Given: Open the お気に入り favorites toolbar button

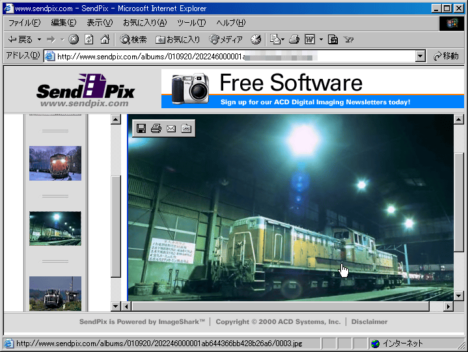Looking at the screenshot, I should click(178, 40).
